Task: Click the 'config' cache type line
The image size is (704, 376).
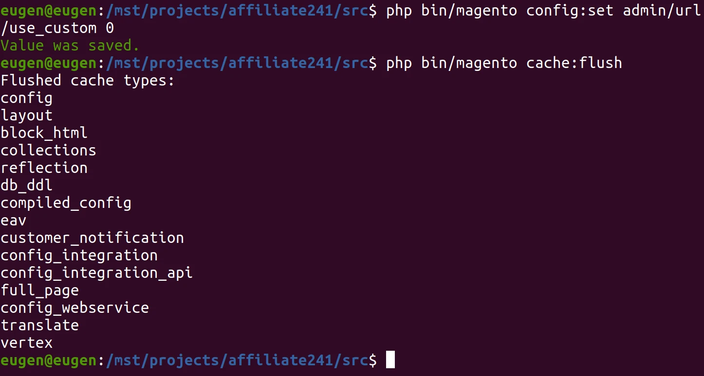Action: (26, 98)
